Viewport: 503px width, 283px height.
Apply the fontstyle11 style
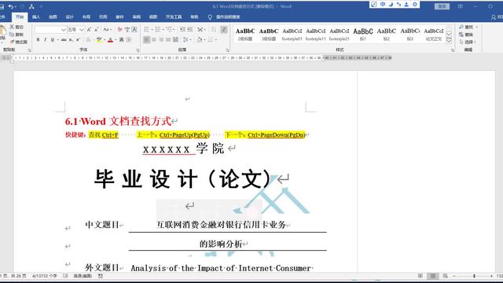(x=316, y=35)
